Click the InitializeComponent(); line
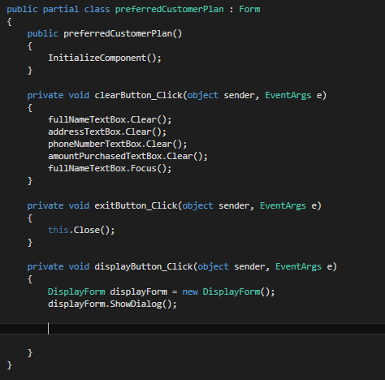Viewport: 385px width, 380px height. click(x=105, y=58)
